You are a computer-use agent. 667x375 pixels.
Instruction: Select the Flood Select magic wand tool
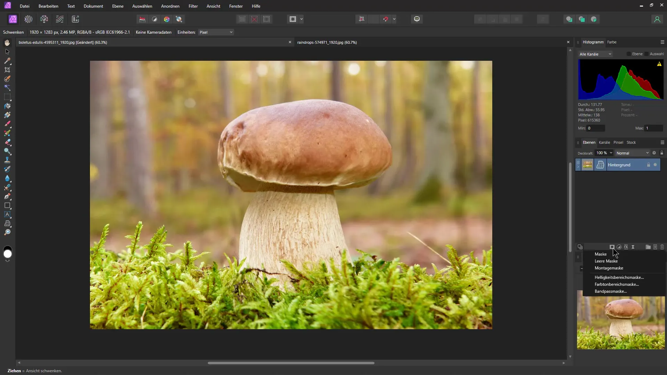pyautogui.click(x=7, y=88)
